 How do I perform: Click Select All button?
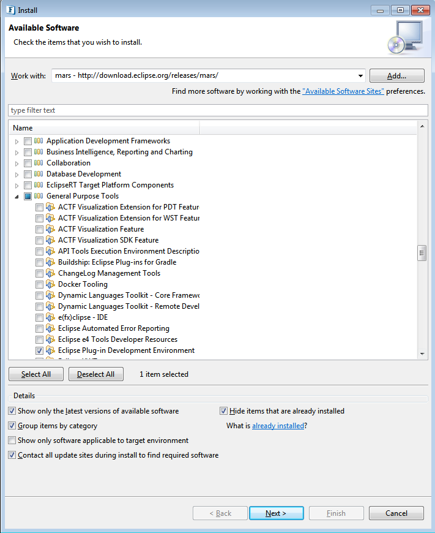click(36, 374)
